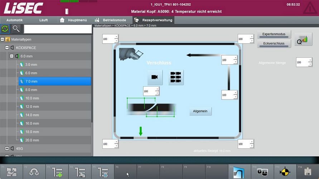The image size is (319, 179).
Task: Click the single camera icon under Verschluss
Action: click(x=155, y=77)
